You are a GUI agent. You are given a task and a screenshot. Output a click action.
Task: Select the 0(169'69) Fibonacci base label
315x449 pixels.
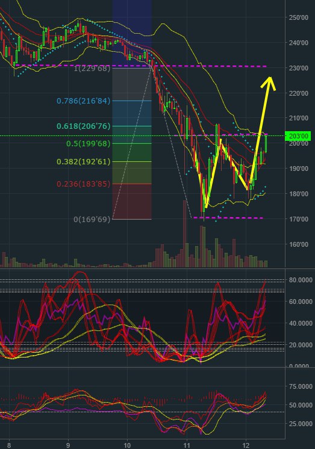(x=92, y=219)
